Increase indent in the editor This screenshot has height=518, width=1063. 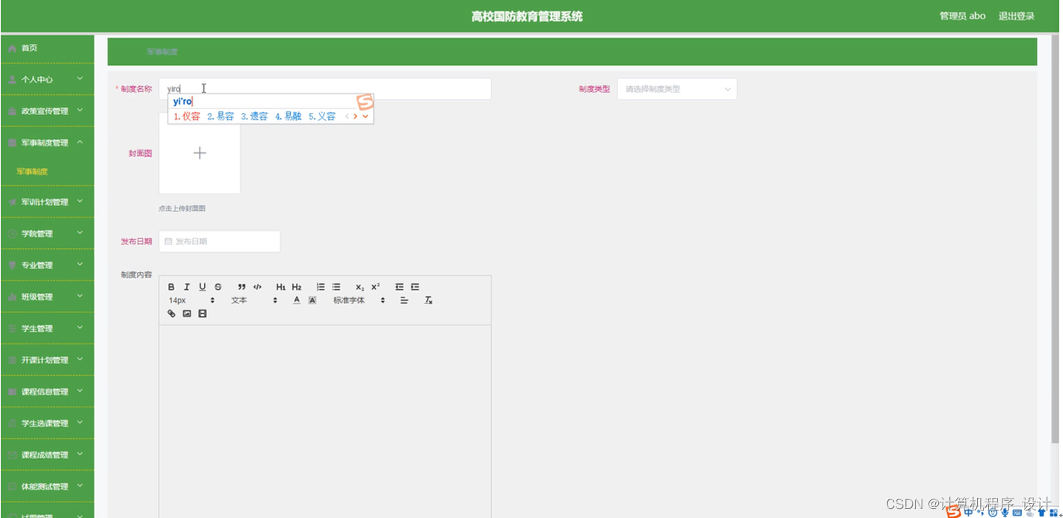click(415, 287)
